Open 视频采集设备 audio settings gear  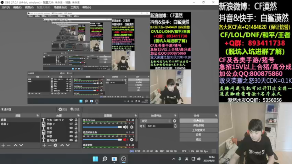[x=132, y=140]
